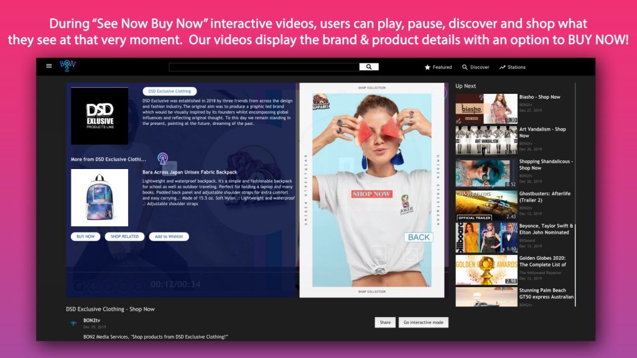
Task: Click 'Golden Globes 2020: The Complete List' title
Action: tap(542, 261)
